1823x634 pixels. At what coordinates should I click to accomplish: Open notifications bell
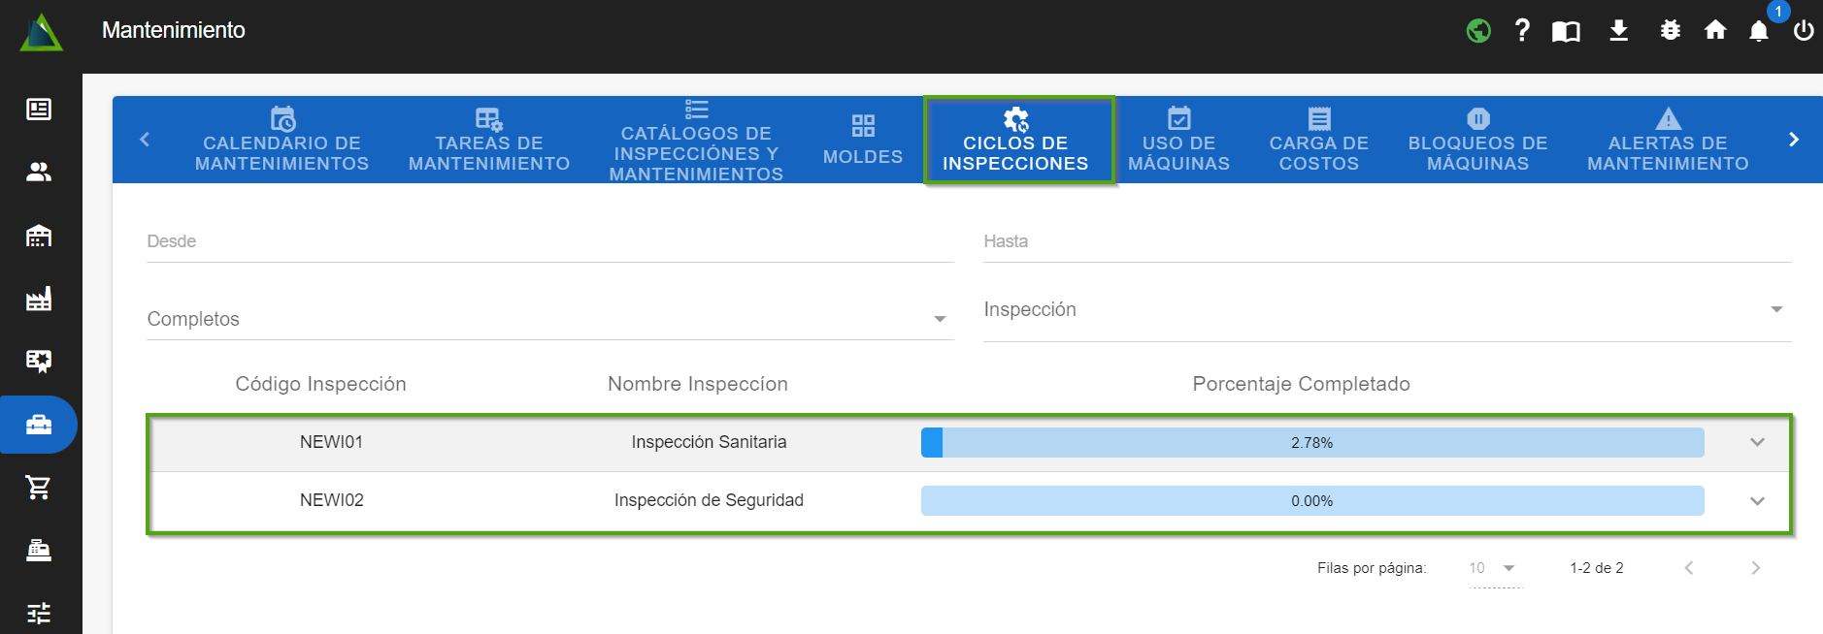pyautogui.click(x=1759, y=32)
